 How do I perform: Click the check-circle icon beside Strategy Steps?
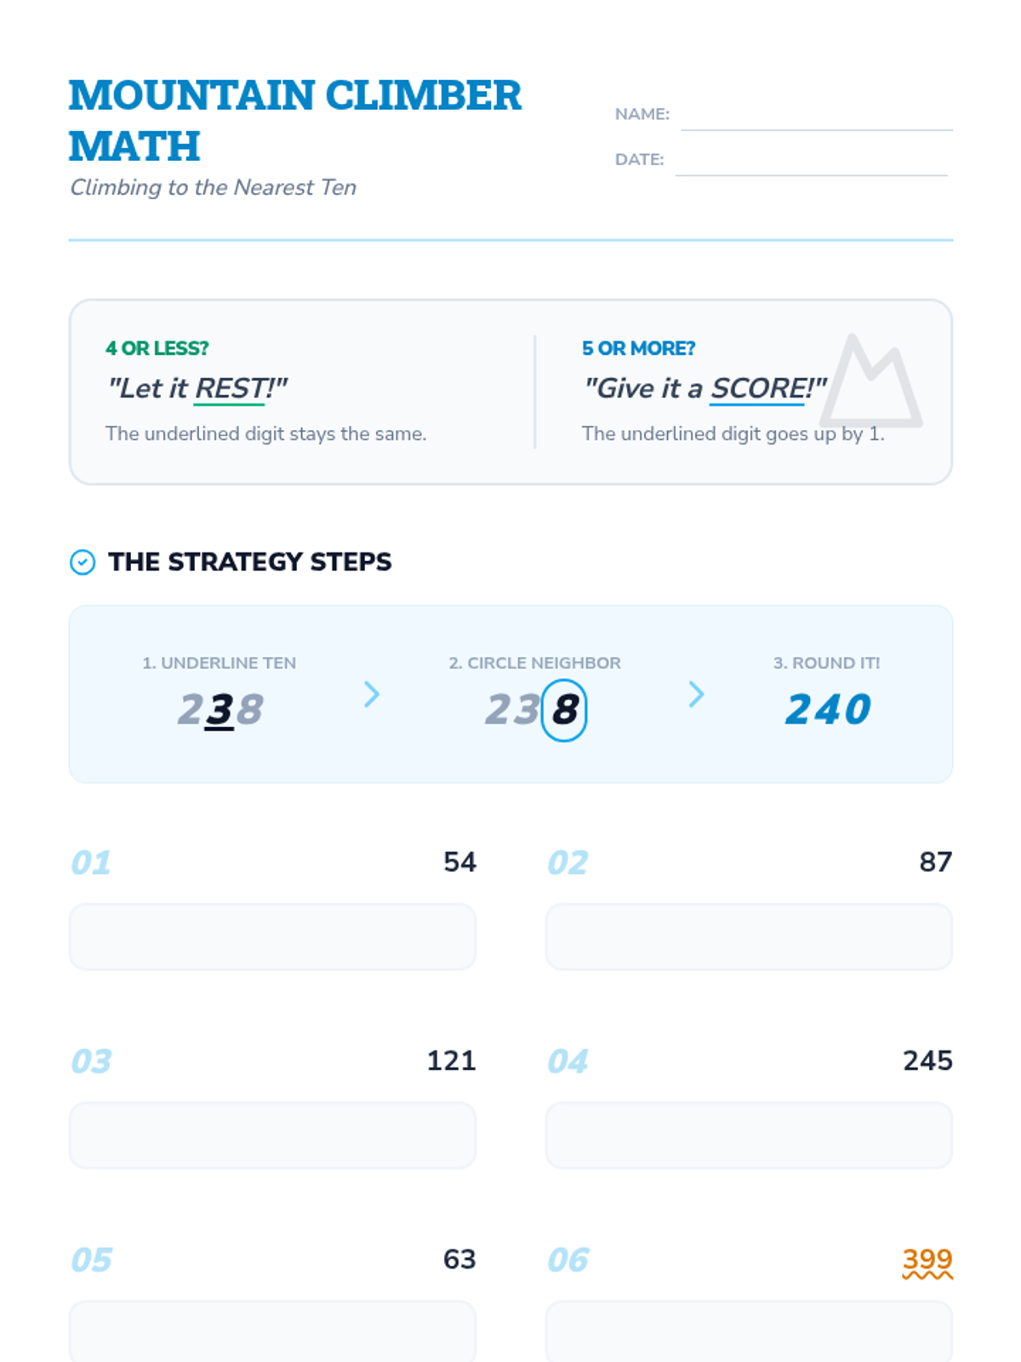(x=83, y=562)
